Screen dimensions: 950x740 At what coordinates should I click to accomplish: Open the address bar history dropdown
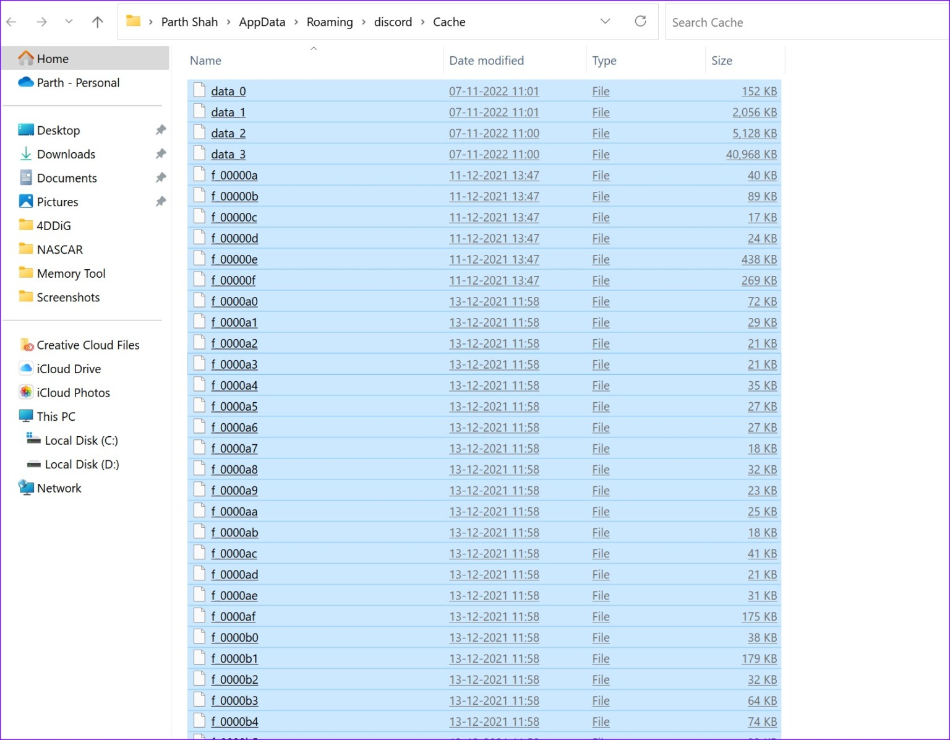point(605,21)
